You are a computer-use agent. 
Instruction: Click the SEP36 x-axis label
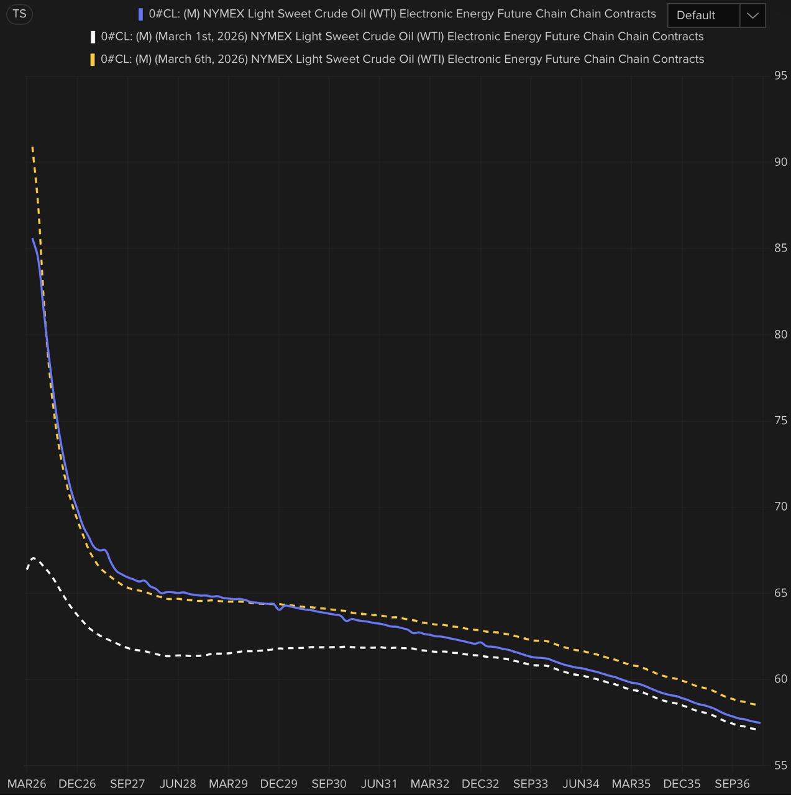pos(732,784)
